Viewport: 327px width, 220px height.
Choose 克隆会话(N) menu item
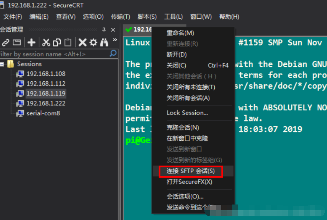pos(193,128)
